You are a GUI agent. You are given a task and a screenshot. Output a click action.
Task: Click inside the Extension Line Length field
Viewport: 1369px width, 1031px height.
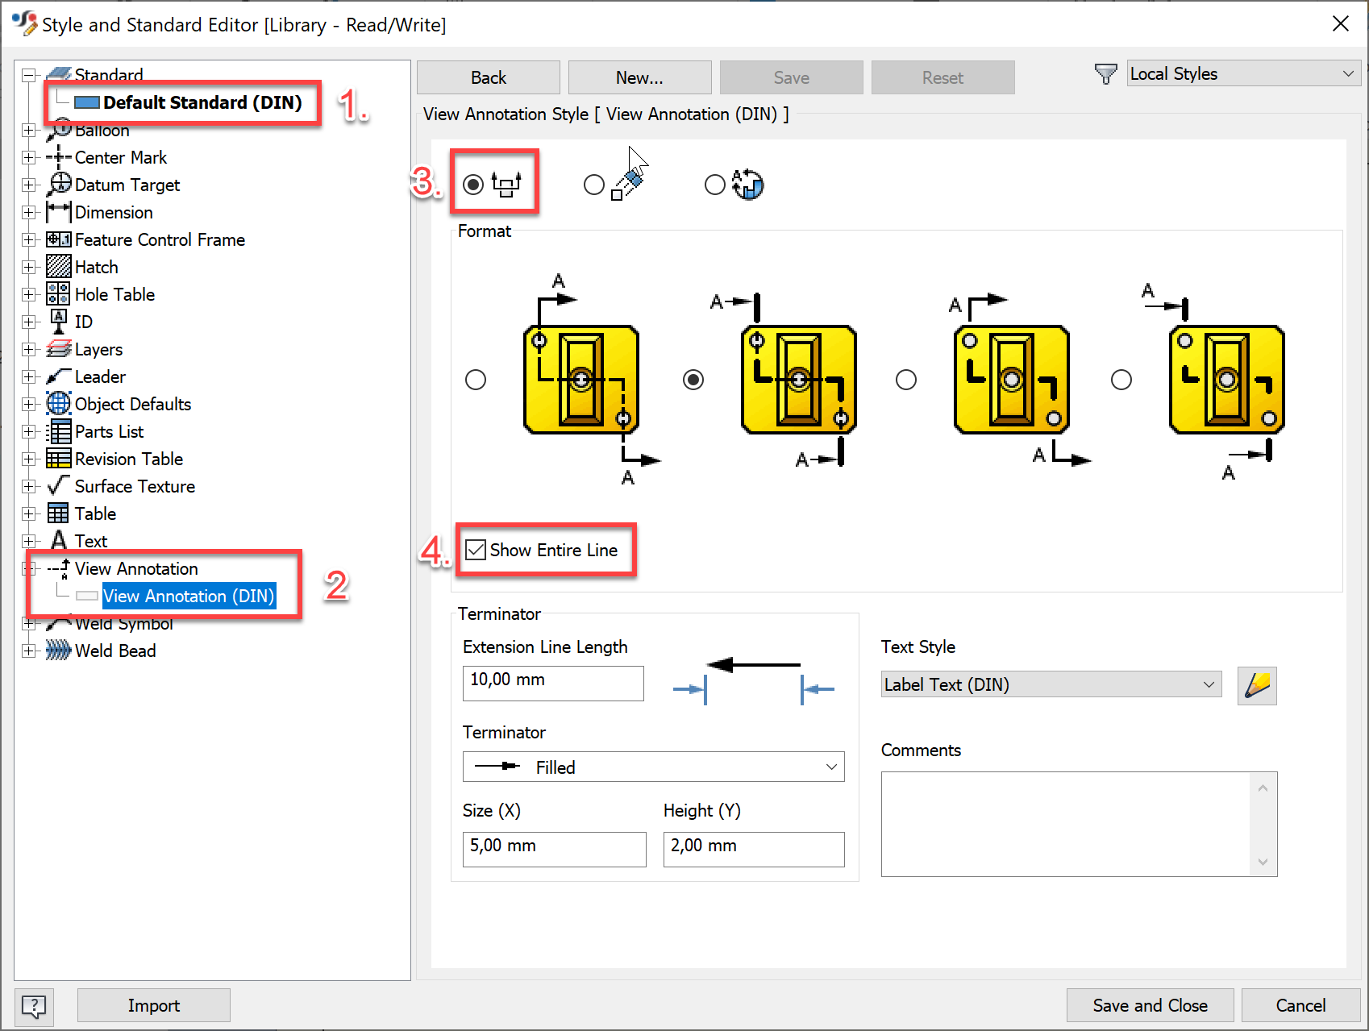(x=552, y=683)
